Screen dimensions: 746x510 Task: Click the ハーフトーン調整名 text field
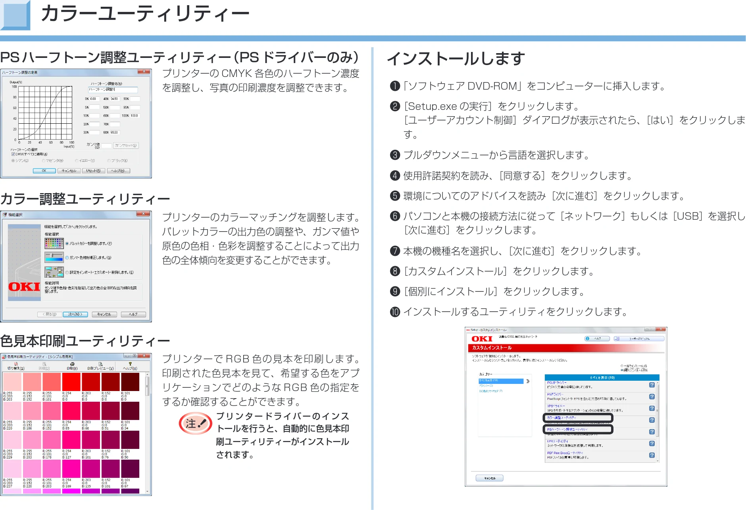113,90
